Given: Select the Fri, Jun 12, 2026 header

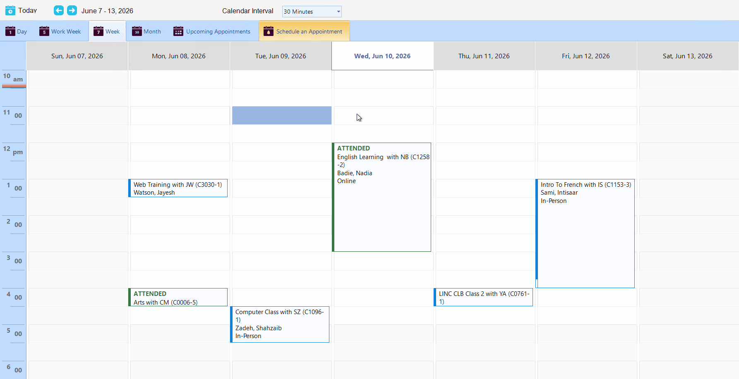Looking at the screenshot, I should [x=586, y=56].
